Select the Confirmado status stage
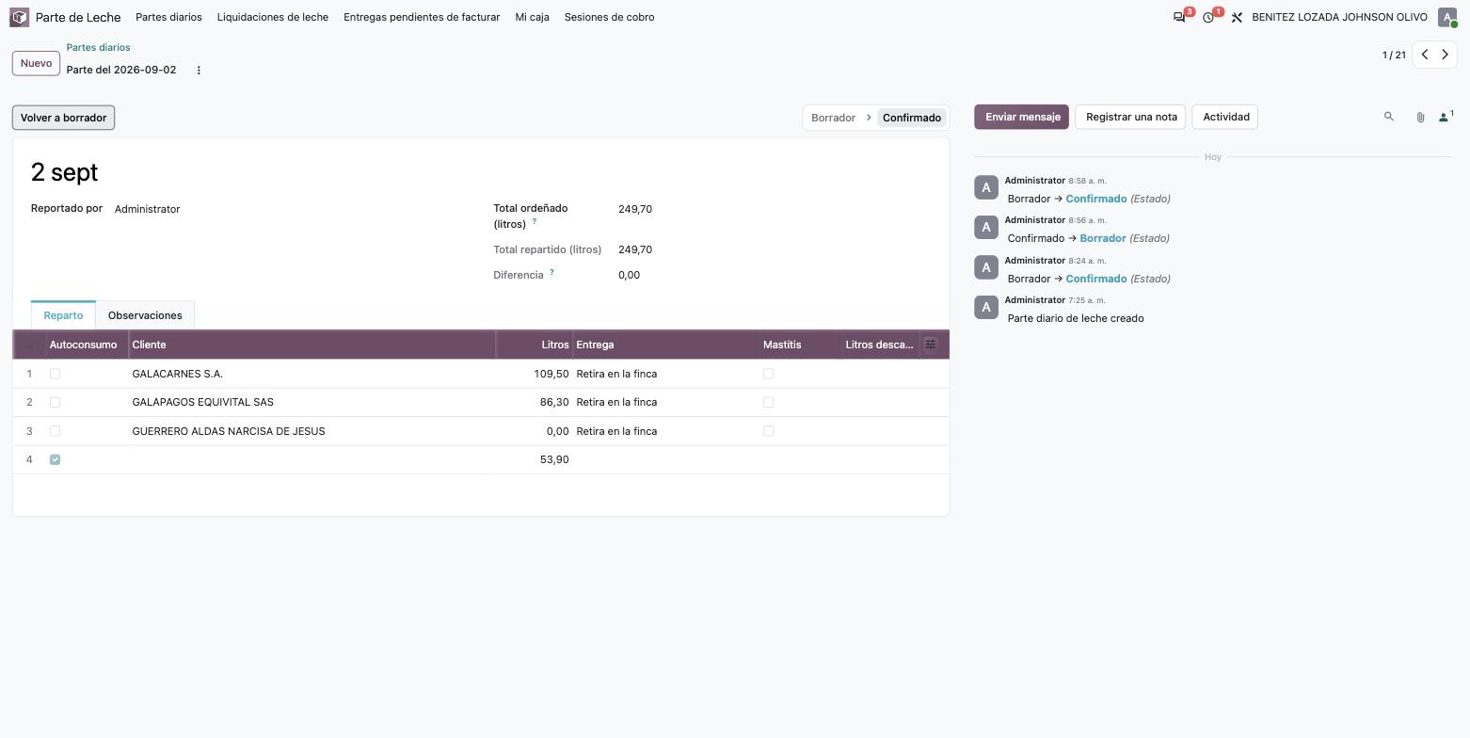The image size is (1470, 738). pyautogui.click(x=912, y=118)
